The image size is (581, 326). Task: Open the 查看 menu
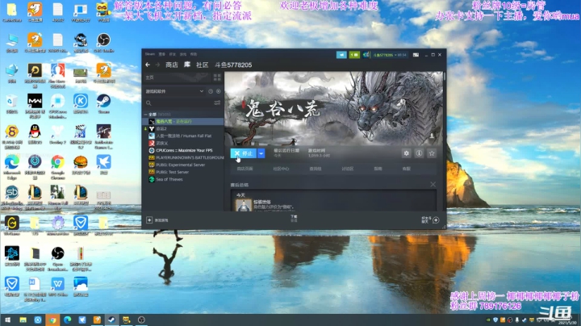(162, 54)
